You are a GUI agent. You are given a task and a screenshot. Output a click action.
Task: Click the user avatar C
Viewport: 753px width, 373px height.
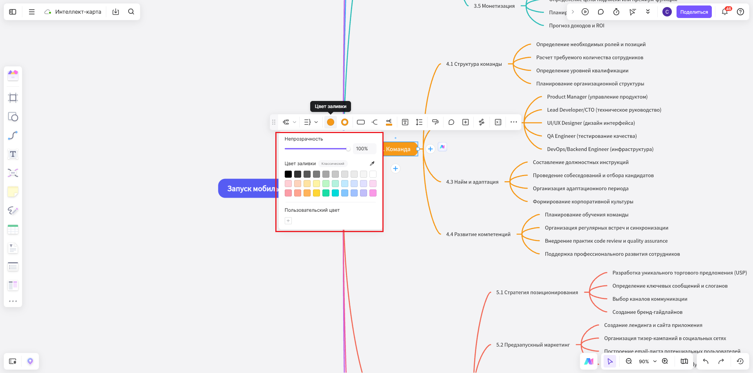coord(667,12)
